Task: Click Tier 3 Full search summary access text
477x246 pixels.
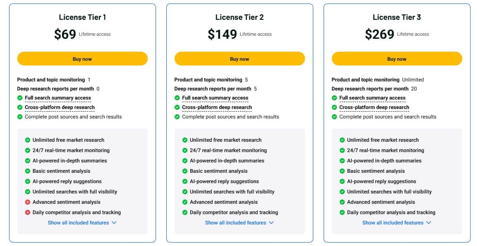Action: [x=372, y=98]
